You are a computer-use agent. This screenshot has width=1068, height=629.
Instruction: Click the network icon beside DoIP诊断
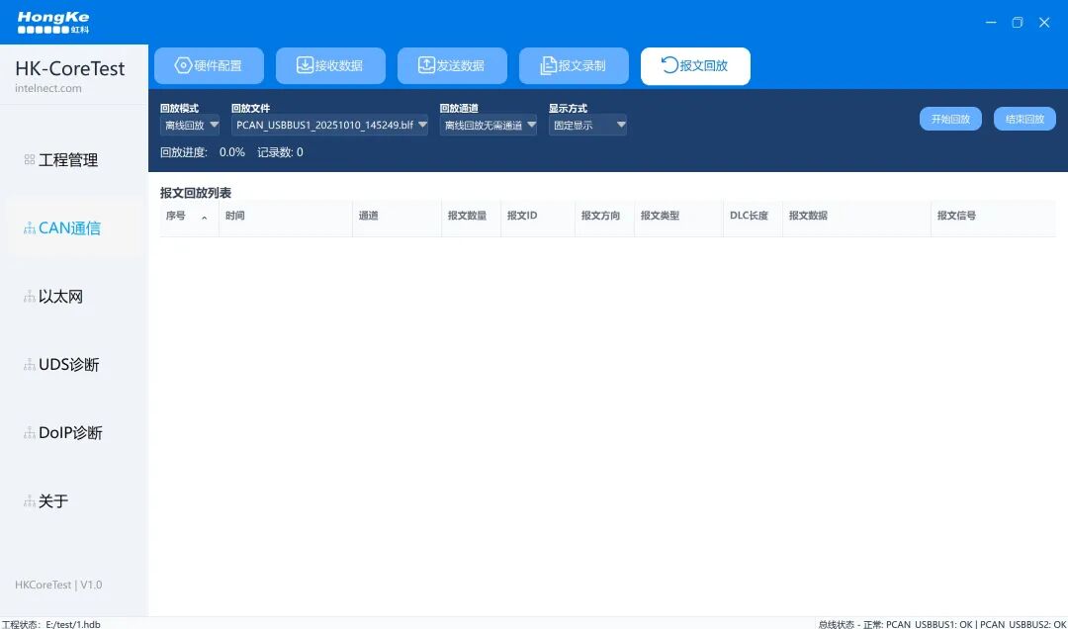click(x=30, y=433)
